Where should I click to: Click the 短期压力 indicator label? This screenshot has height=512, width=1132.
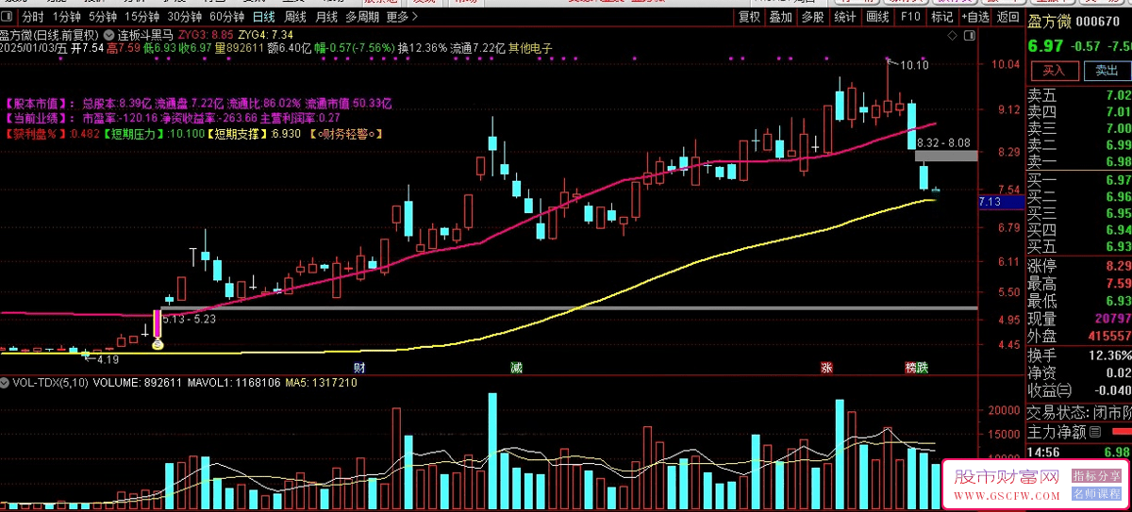134,134
